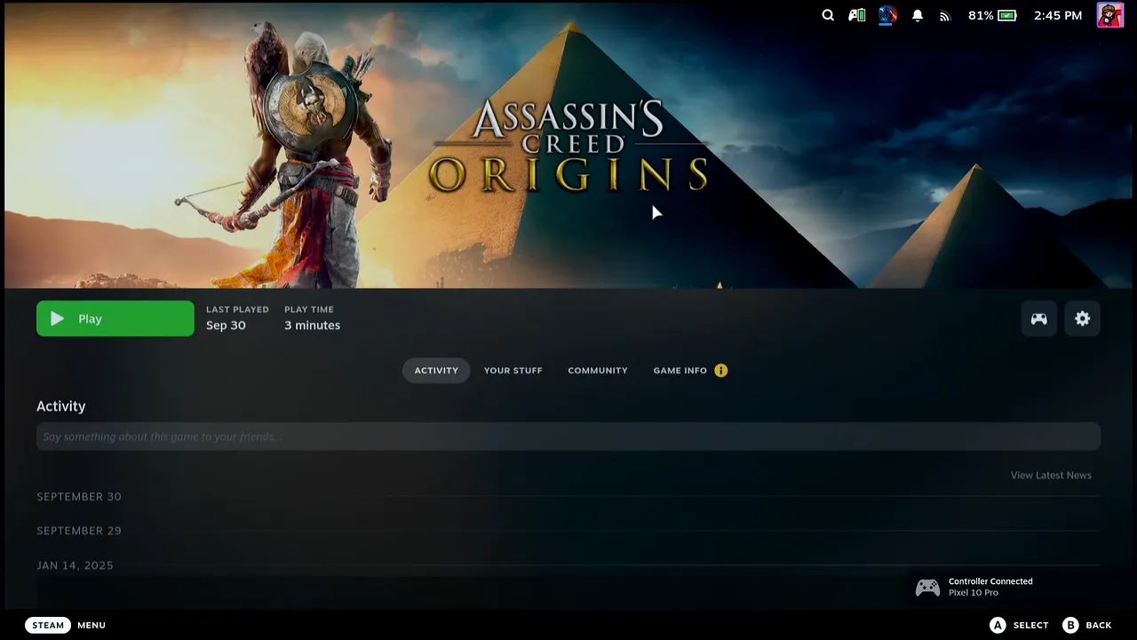
Task: Click the Last Played 'Sep 30' value
Action: (226, 325)
